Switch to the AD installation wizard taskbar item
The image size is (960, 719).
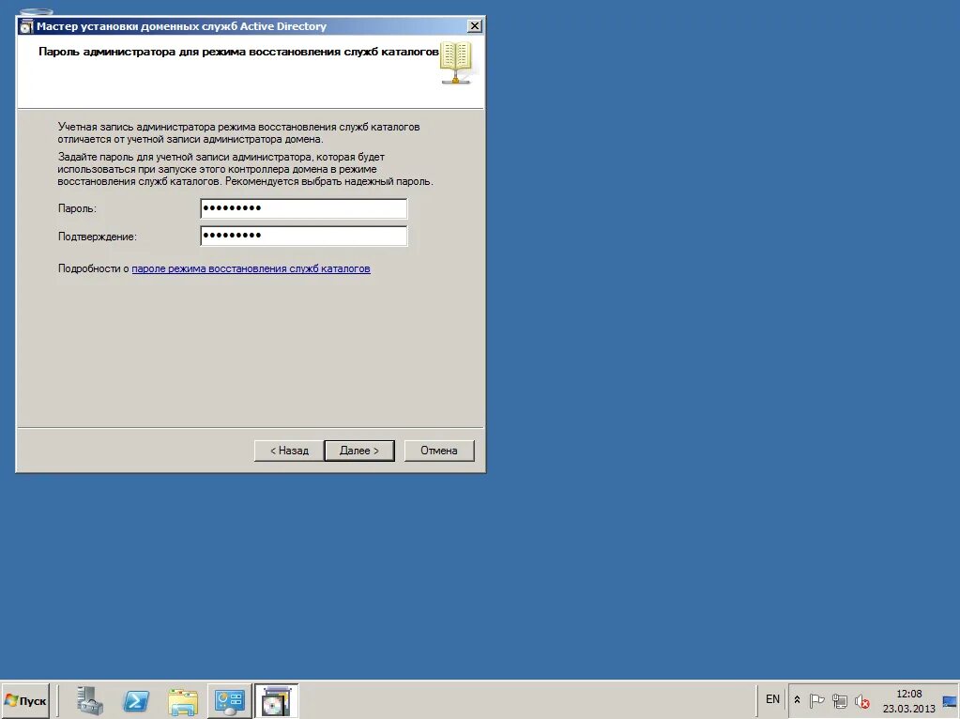pos(276,700)
